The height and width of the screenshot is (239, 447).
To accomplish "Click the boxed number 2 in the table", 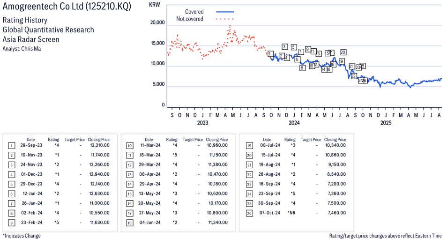I will pyautogui.click(x=11, y=156).
